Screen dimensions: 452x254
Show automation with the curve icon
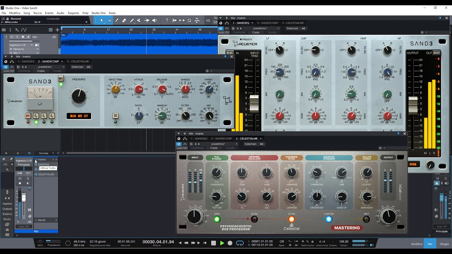[24, 30]
